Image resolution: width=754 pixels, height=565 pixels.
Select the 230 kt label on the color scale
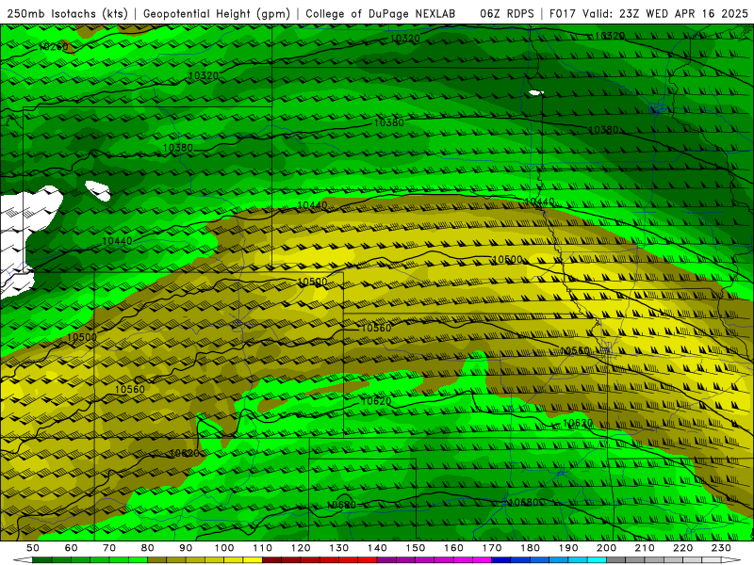[722, 548]
